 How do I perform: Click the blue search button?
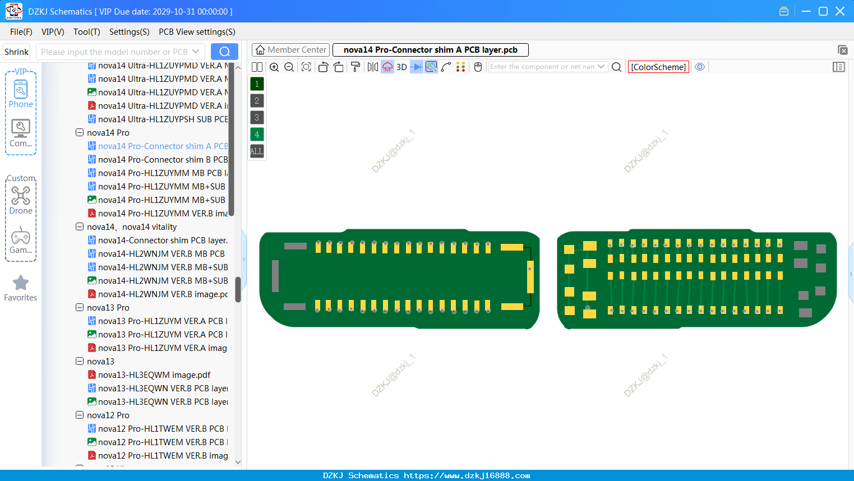224,52
